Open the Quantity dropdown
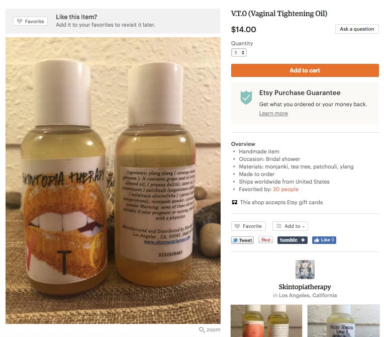384x337 pixels. point(239,53)
